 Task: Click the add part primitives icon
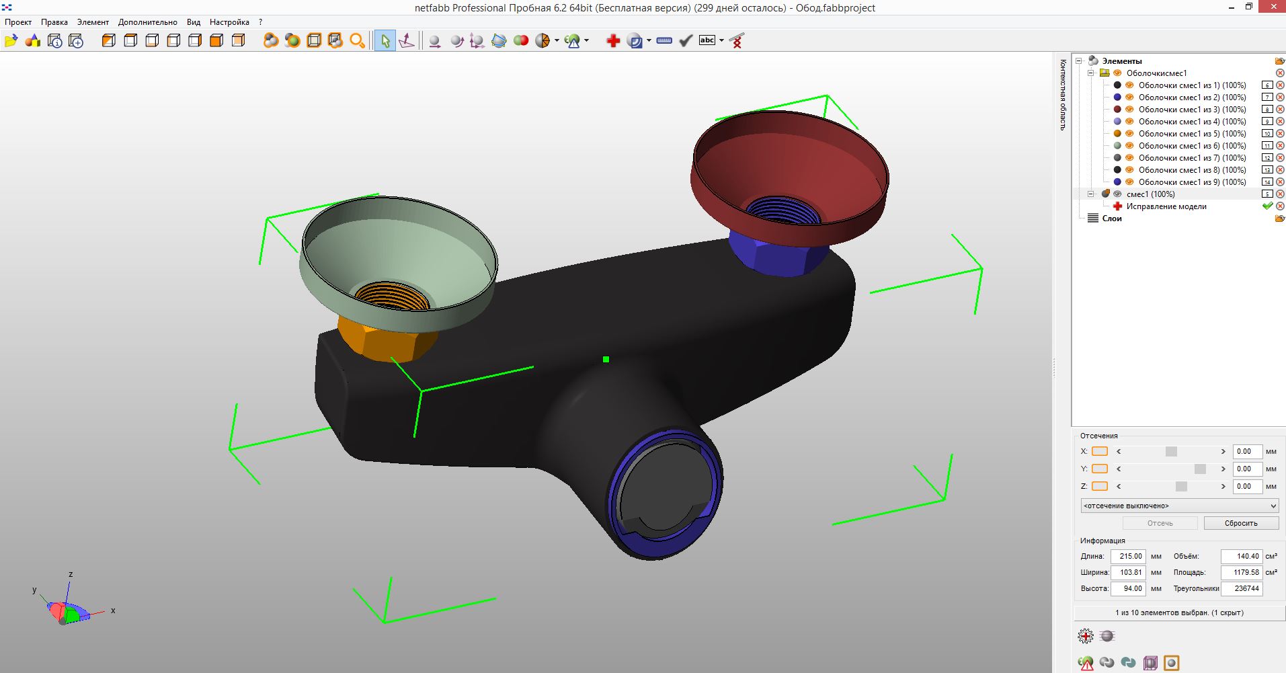[33, 41]
